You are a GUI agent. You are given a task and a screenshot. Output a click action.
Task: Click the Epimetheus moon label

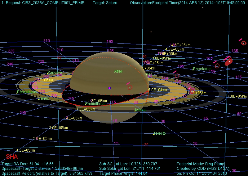pos(27,92)
